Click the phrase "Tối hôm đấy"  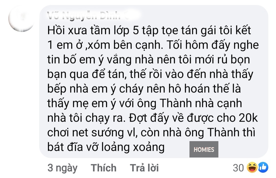tap(198, 45)
